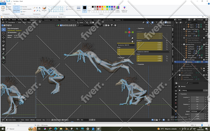Select the Eraser tool in Paint
The width and height of the screenshot is (210, 131).
click(x=34, y=10)
